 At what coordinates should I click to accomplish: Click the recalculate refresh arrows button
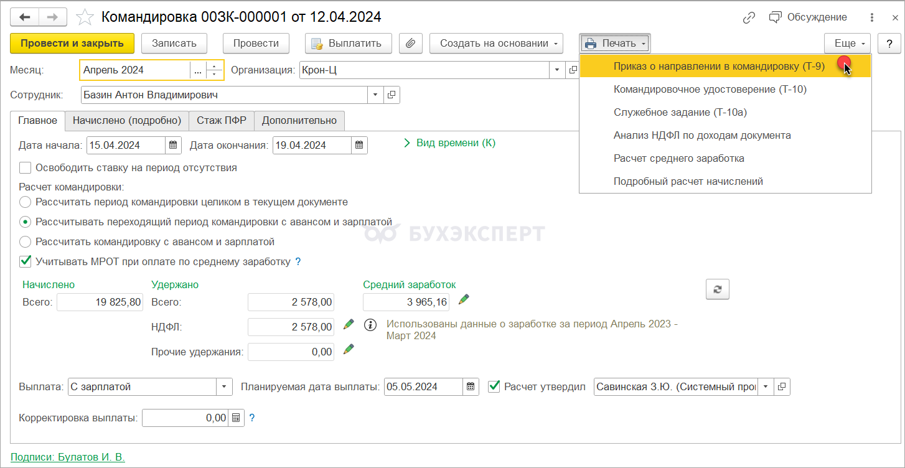tap(717, 289)
